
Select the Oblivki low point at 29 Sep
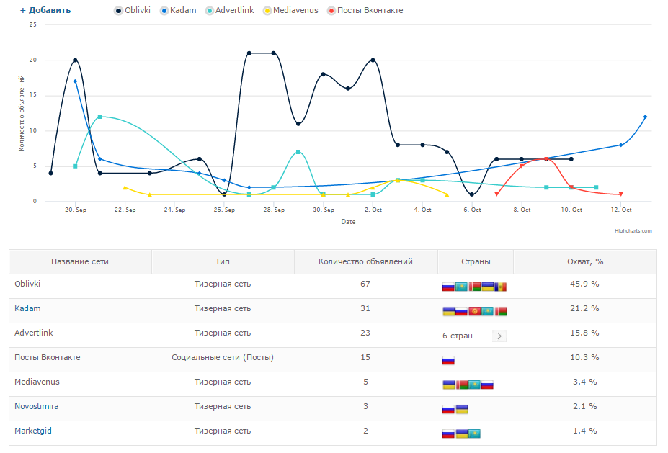tap(298, 124)
